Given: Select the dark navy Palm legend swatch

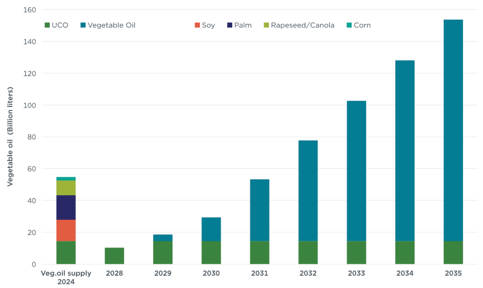Looking at the screenshot, I should click(x=229, y=25).
